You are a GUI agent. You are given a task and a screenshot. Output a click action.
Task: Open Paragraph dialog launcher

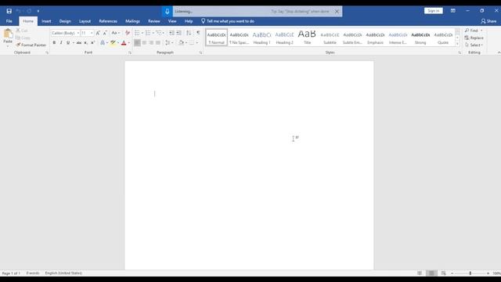200,52
